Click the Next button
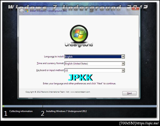 [129, 93]
